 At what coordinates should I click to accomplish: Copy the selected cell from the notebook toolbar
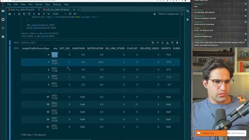24,14
